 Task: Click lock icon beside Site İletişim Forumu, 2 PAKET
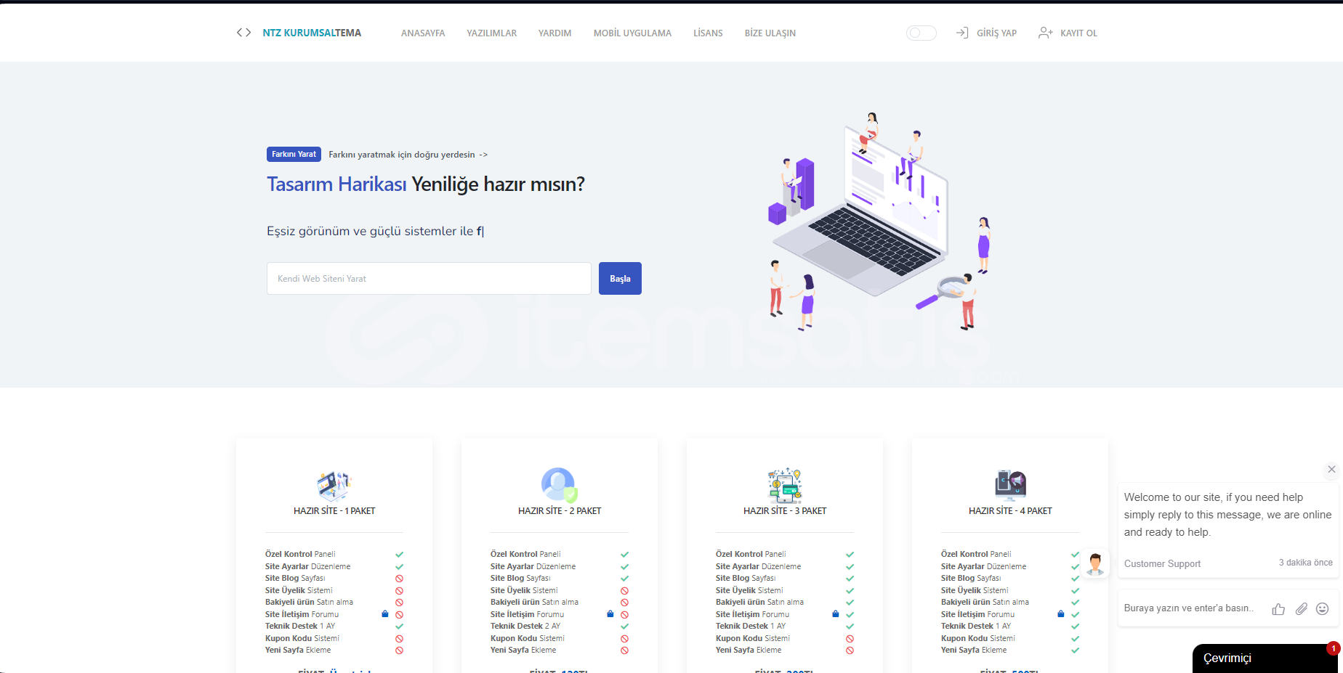(610, 614)
